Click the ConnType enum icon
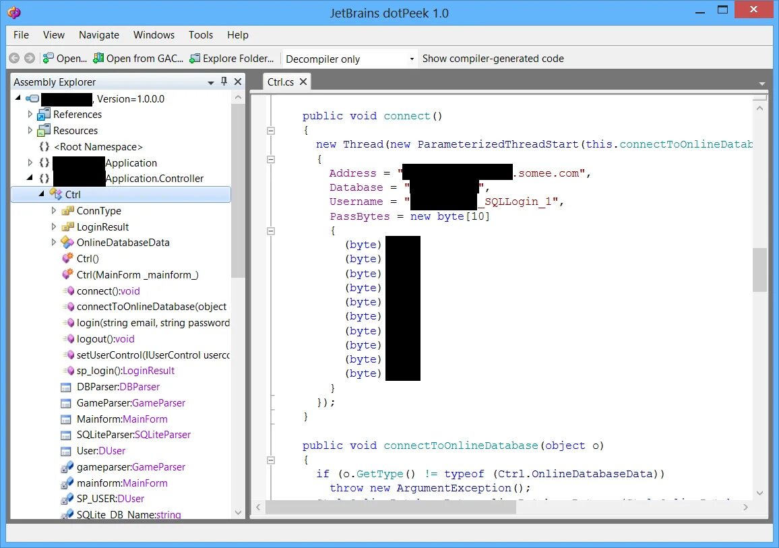The image size is (779, 548). pyautogui.click(x=67, y=211)
